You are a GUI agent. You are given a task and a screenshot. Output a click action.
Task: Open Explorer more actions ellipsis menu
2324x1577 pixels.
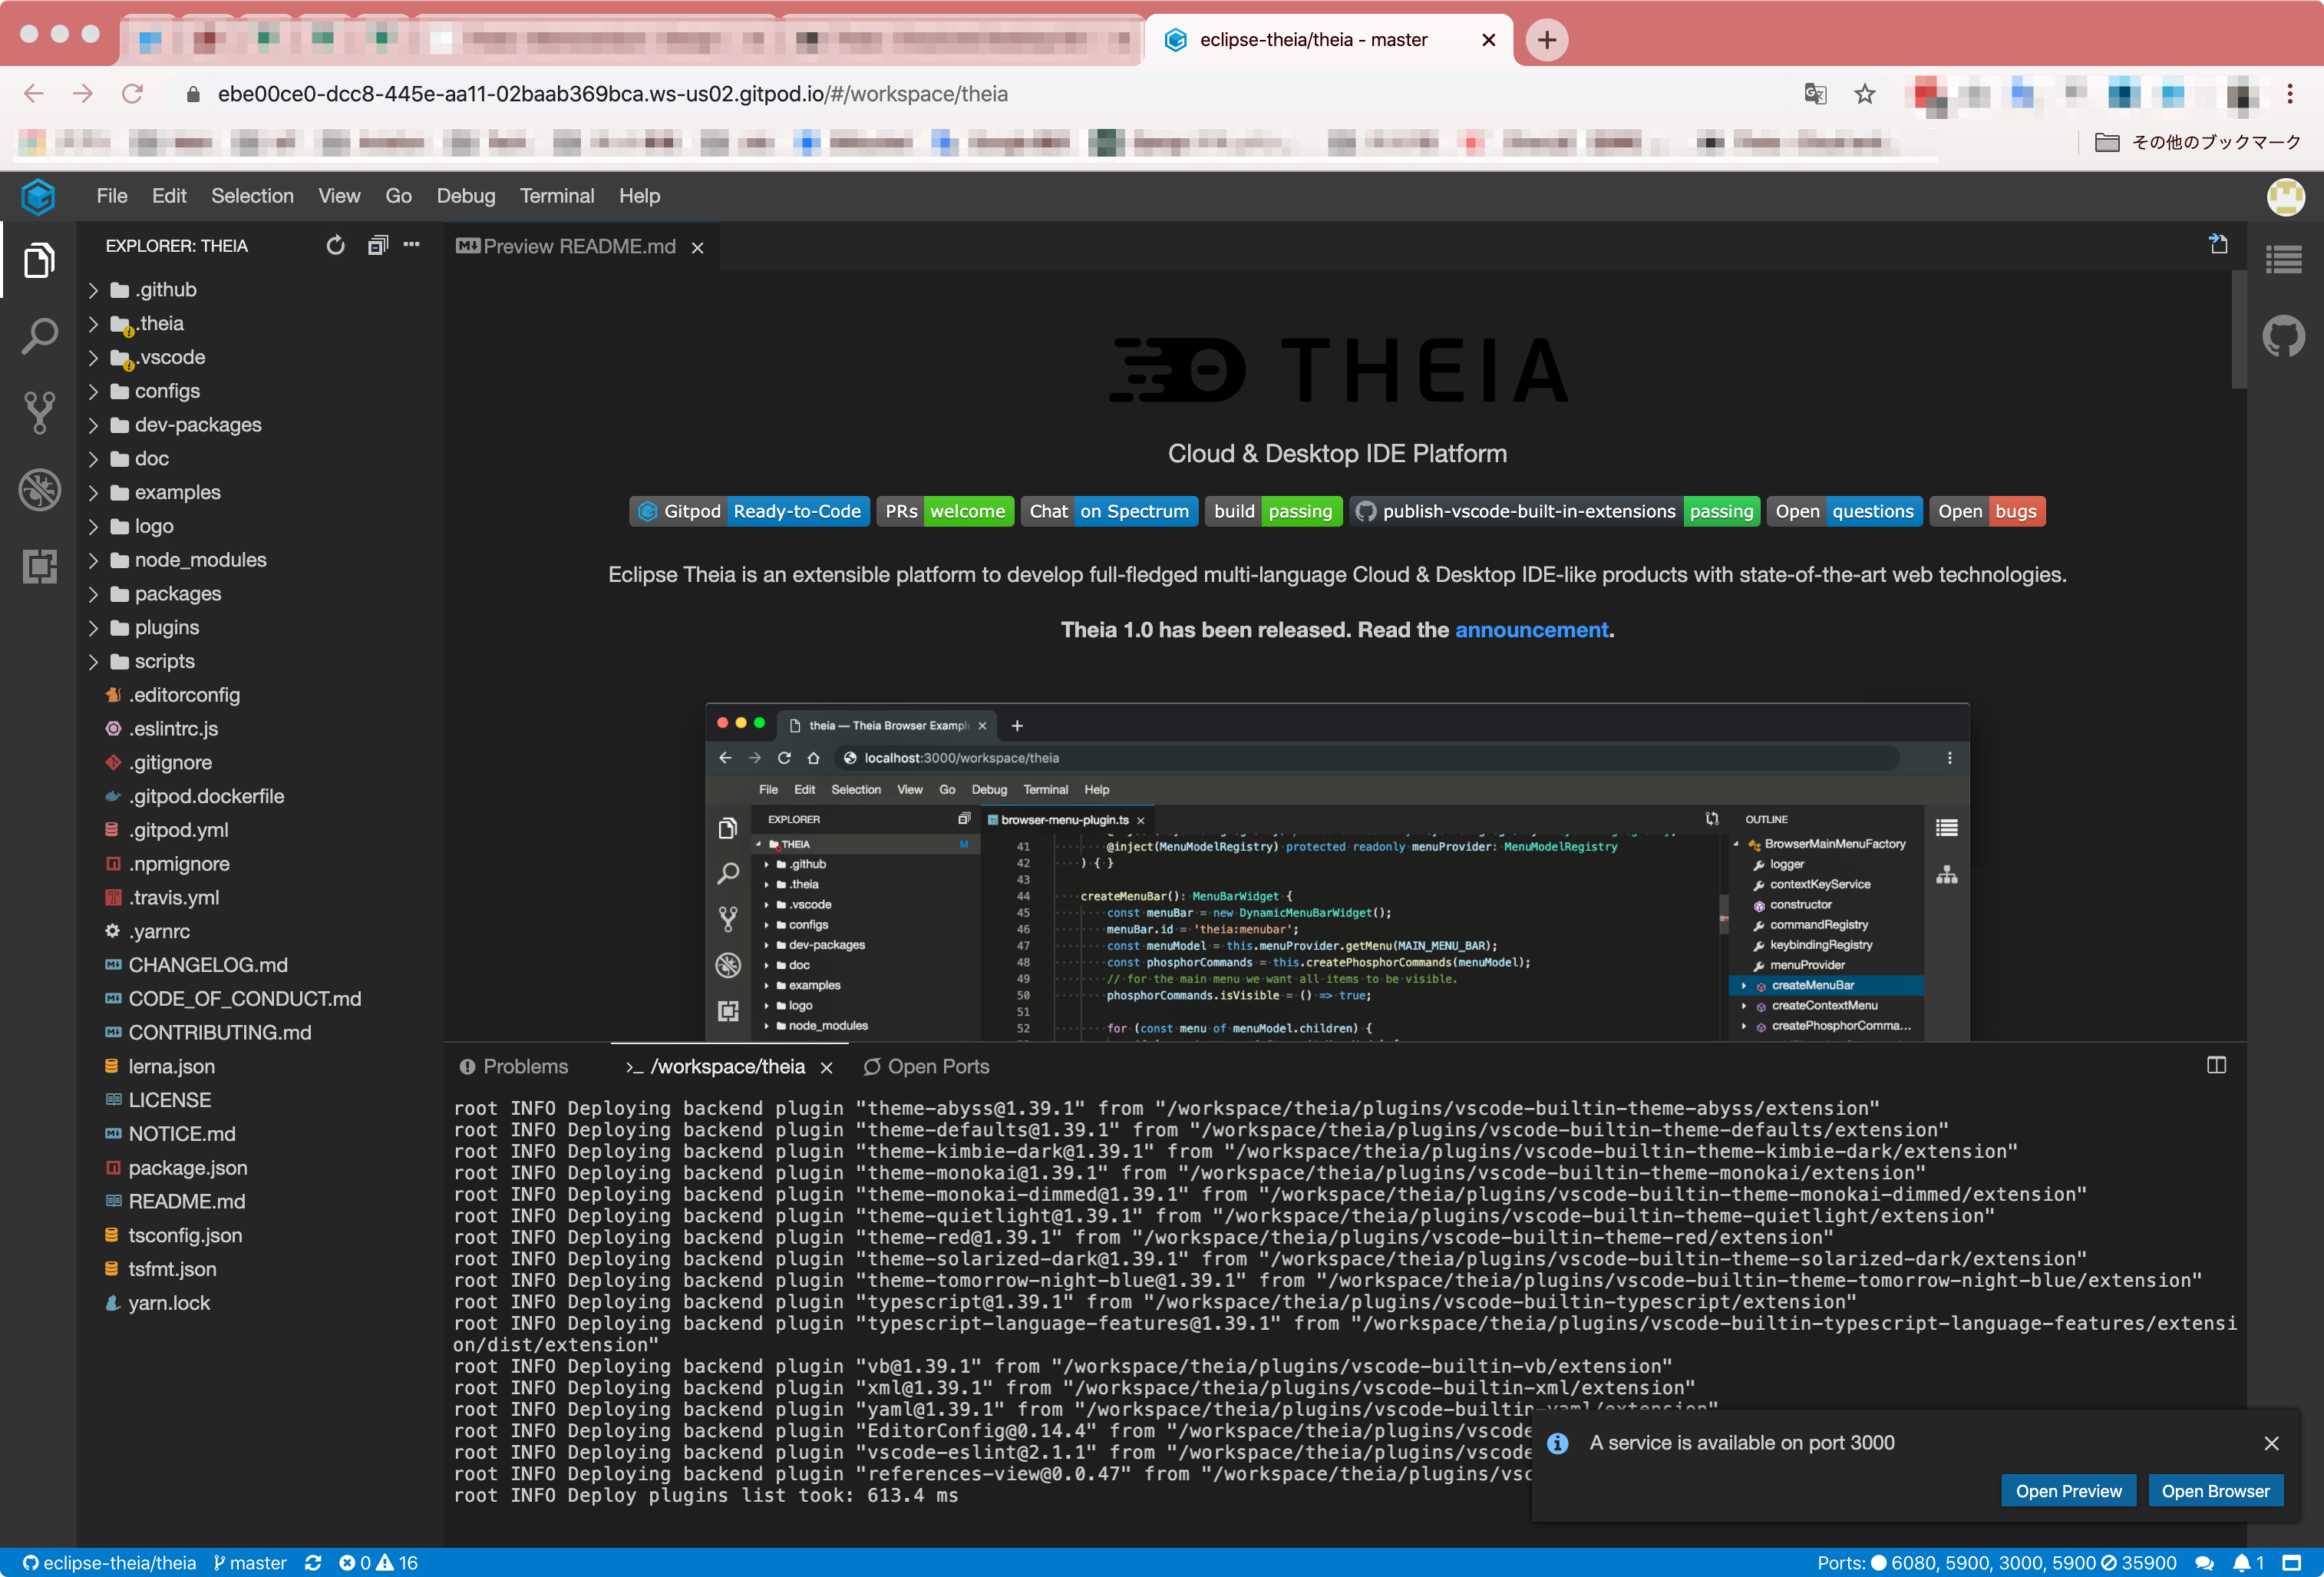point(411,245)
